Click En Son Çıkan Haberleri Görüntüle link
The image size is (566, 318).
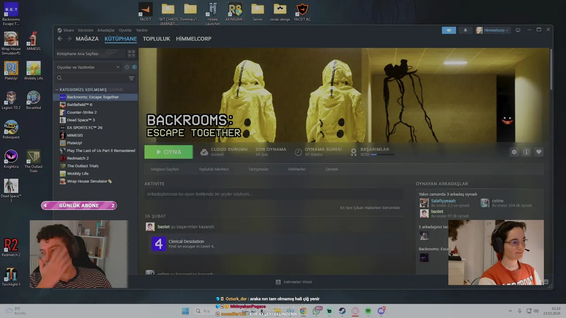coord(370,208)
